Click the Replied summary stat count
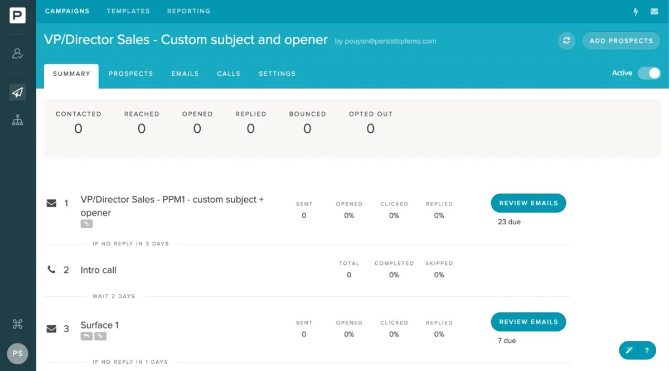669x371 pixels. point(251,129)
